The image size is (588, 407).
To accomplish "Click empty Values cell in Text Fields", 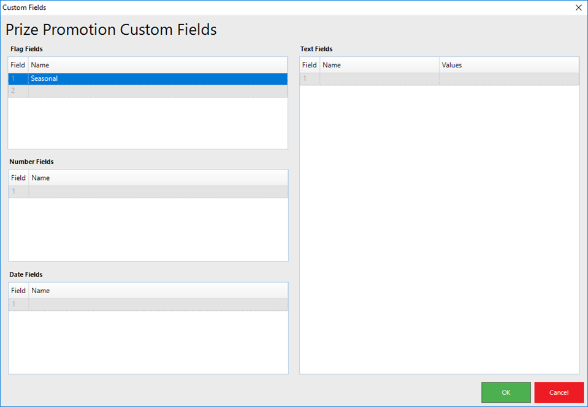I will coord(509,79).
